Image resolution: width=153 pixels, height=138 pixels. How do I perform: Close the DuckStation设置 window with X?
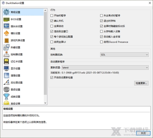(150, 3)
